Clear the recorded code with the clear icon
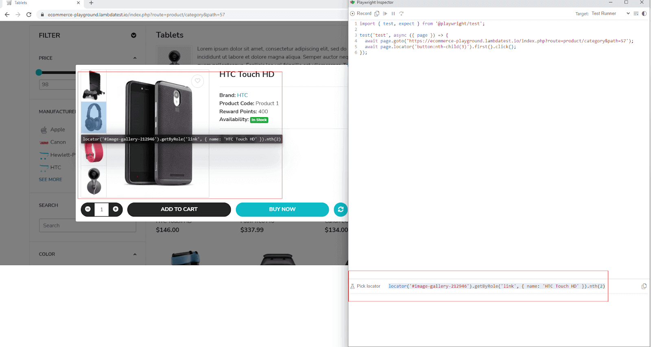This screenshot has width=651, height=347. coord(636,13)
